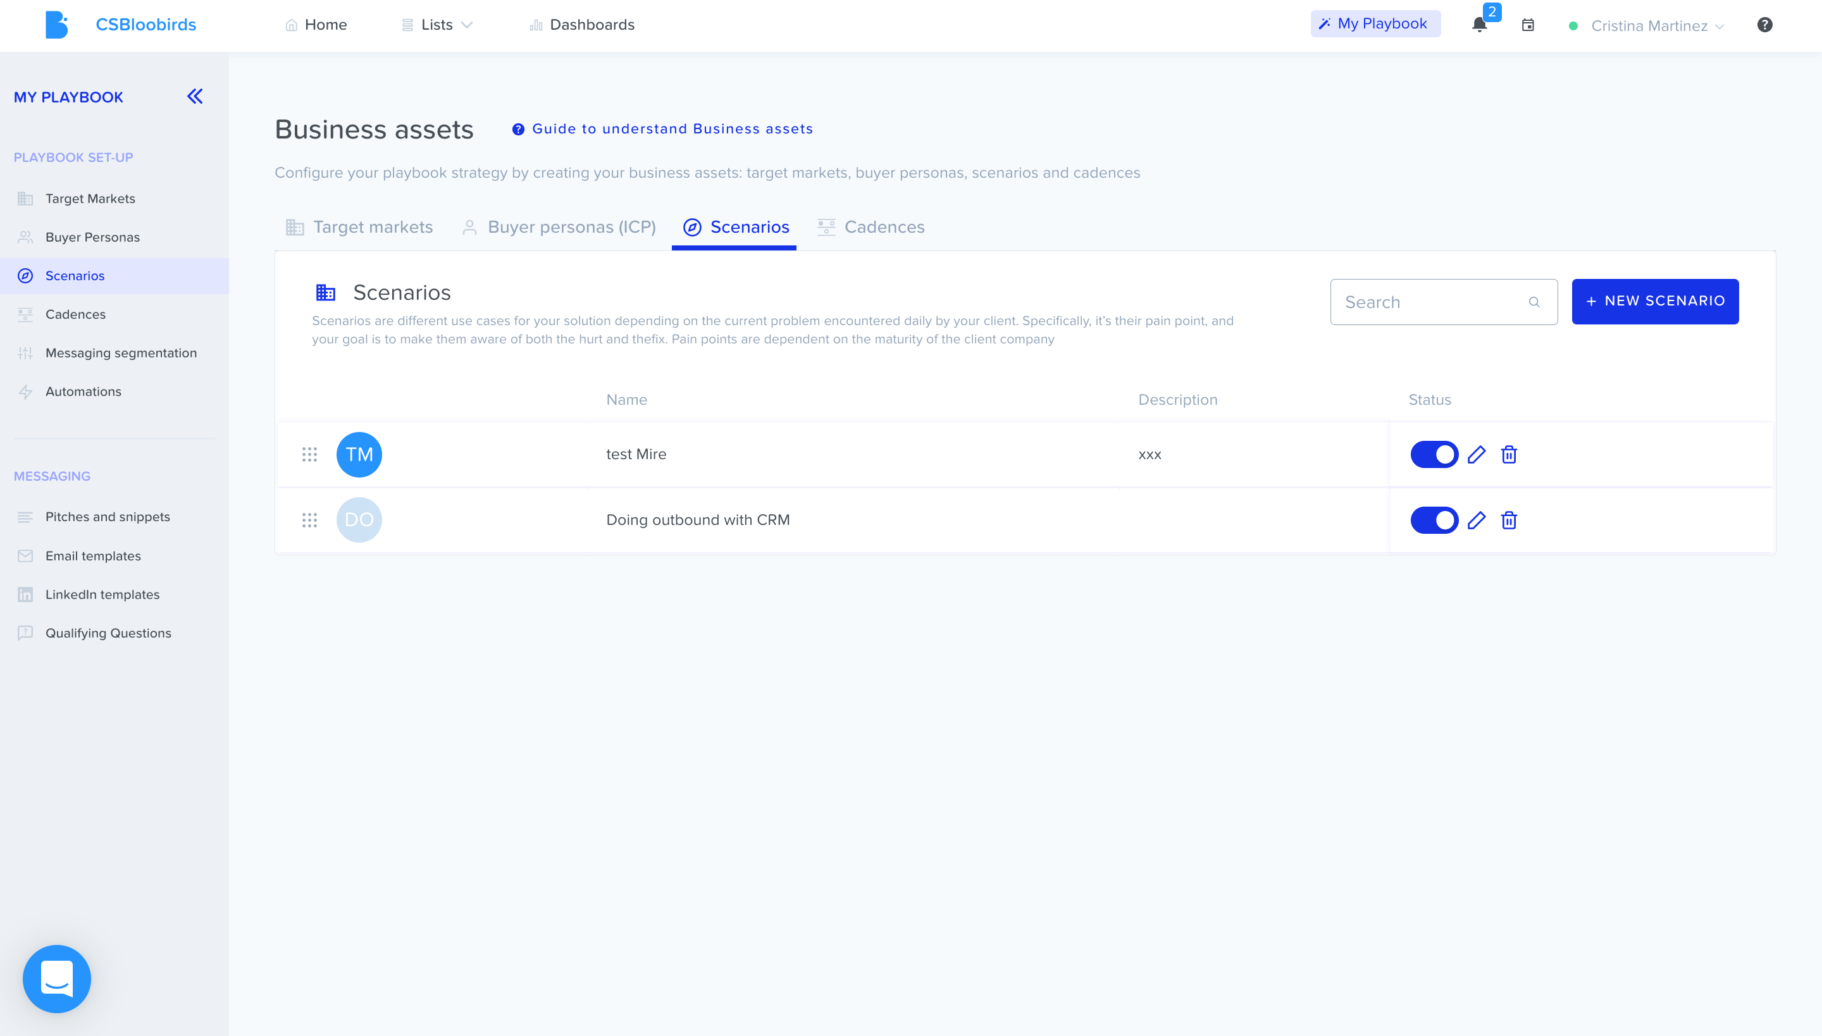Click the Buyer Personas sidebar icon
The height and width of the screenshot is (1036, 1822).
(x=25, y=237)
